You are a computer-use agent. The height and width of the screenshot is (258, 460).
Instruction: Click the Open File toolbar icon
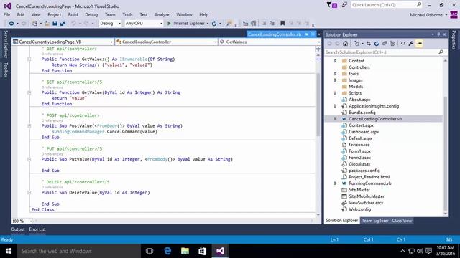(47, 24)
